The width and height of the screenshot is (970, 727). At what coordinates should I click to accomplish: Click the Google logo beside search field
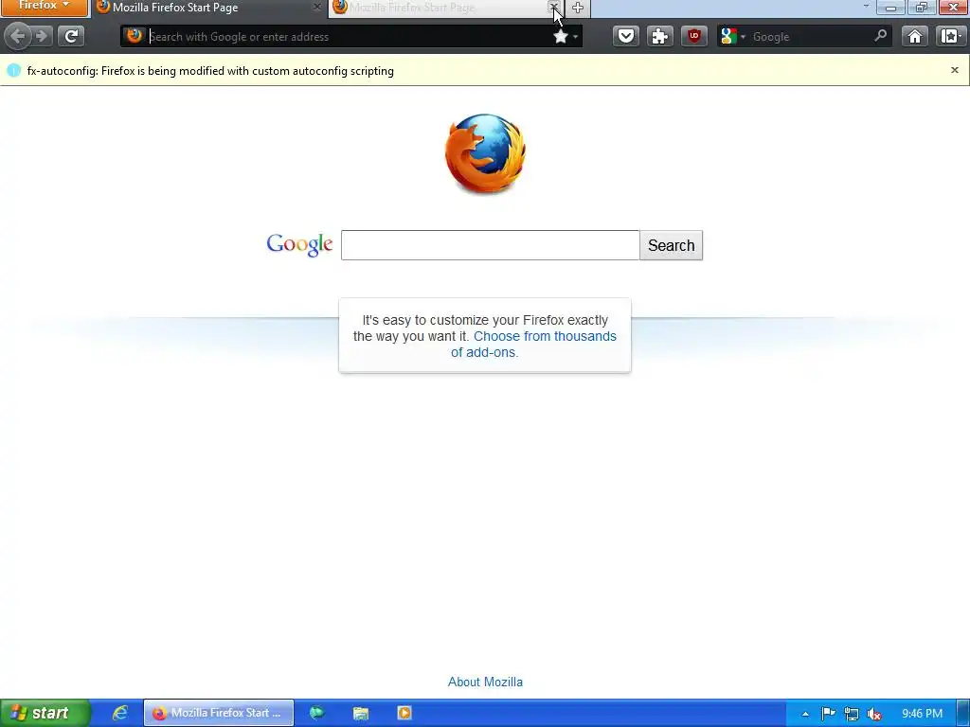tap(299, 245)
